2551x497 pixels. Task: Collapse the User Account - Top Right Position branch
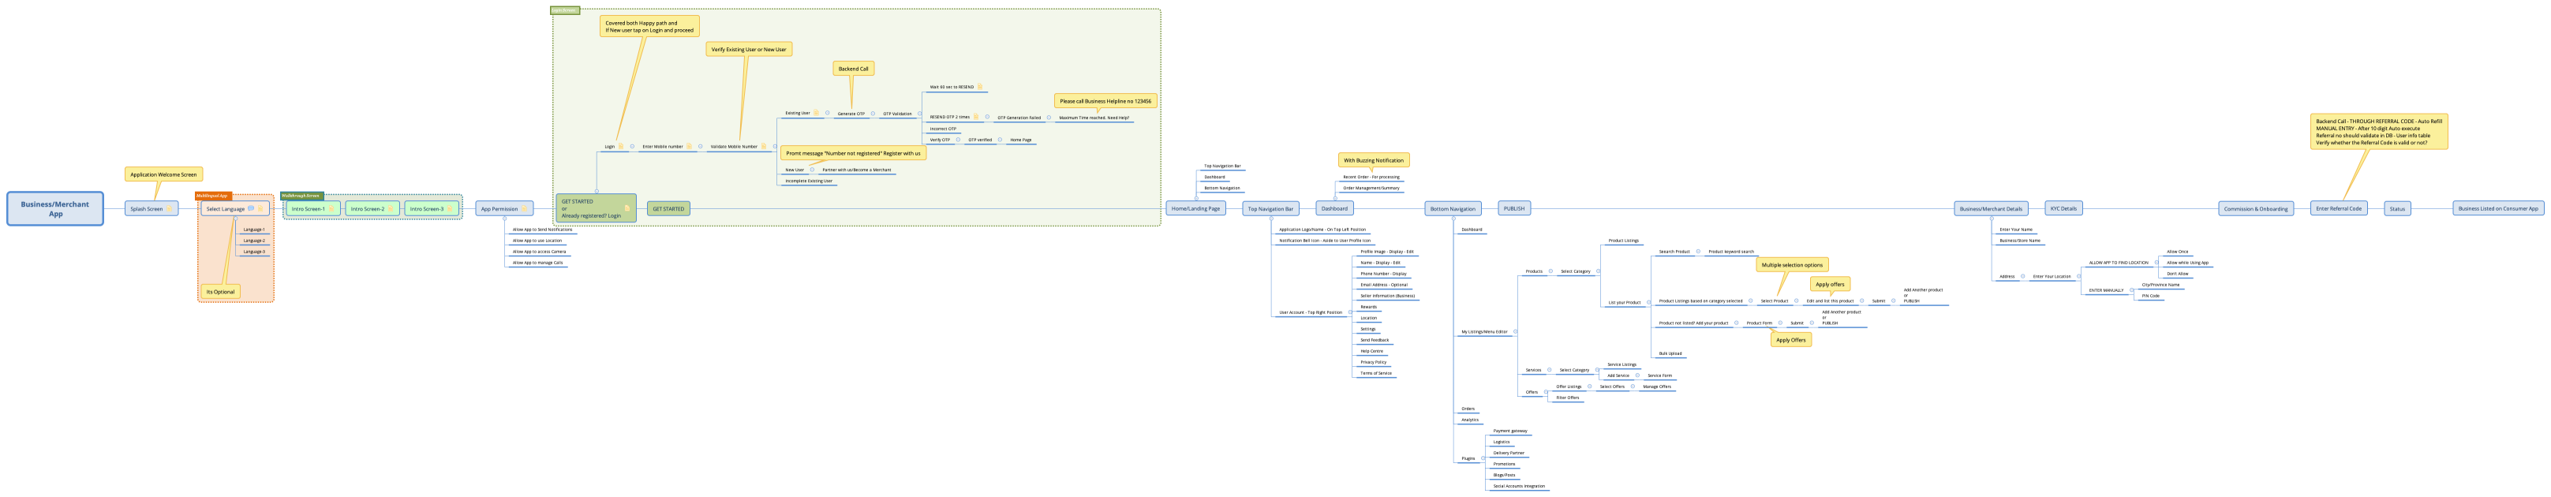(1350, 313)
